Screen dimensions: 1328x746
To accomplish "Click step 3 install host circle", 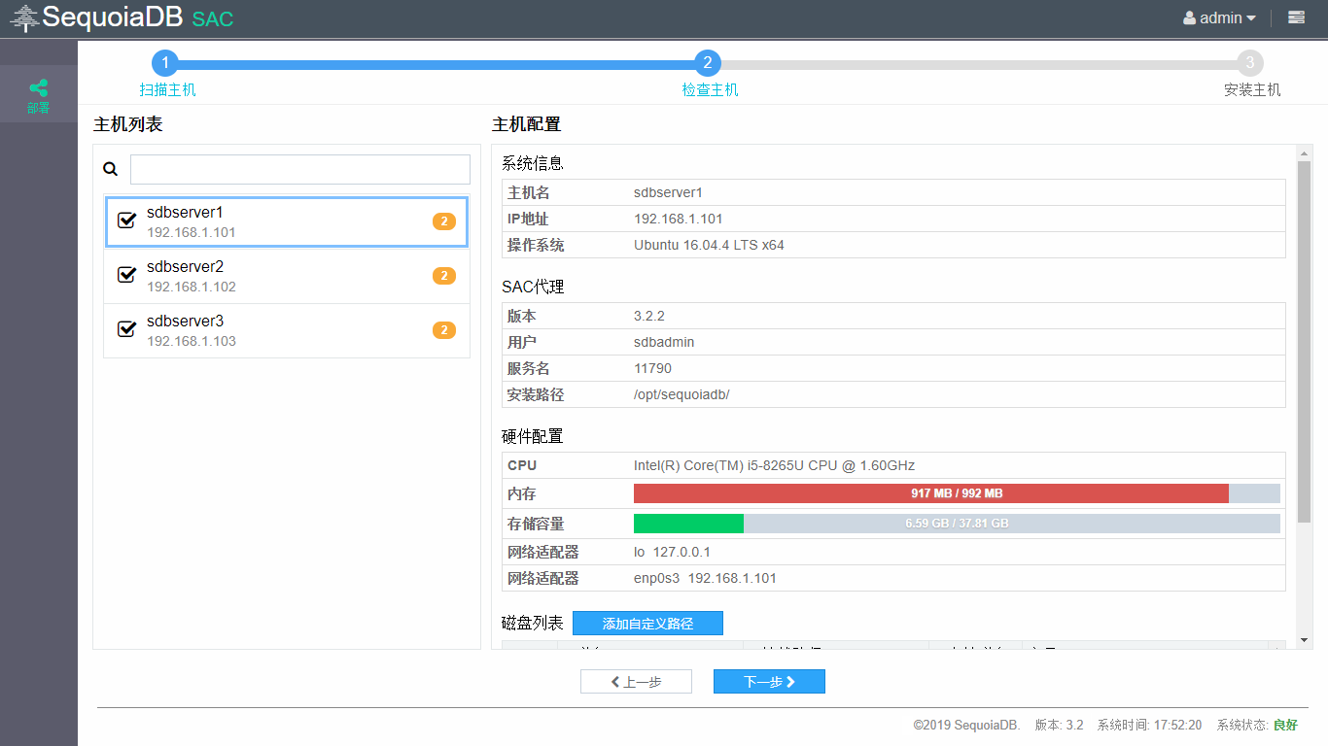I will [x=1250, y=63].
